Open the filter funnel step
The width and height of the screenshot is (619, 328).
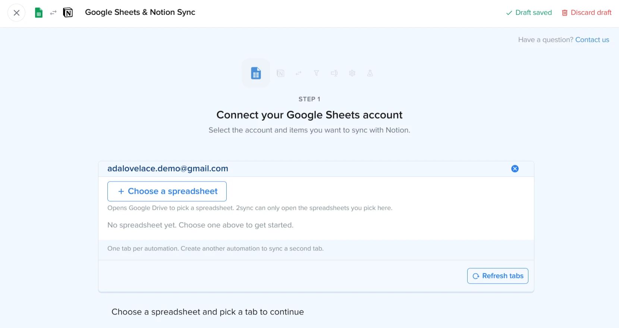point(316,73)
